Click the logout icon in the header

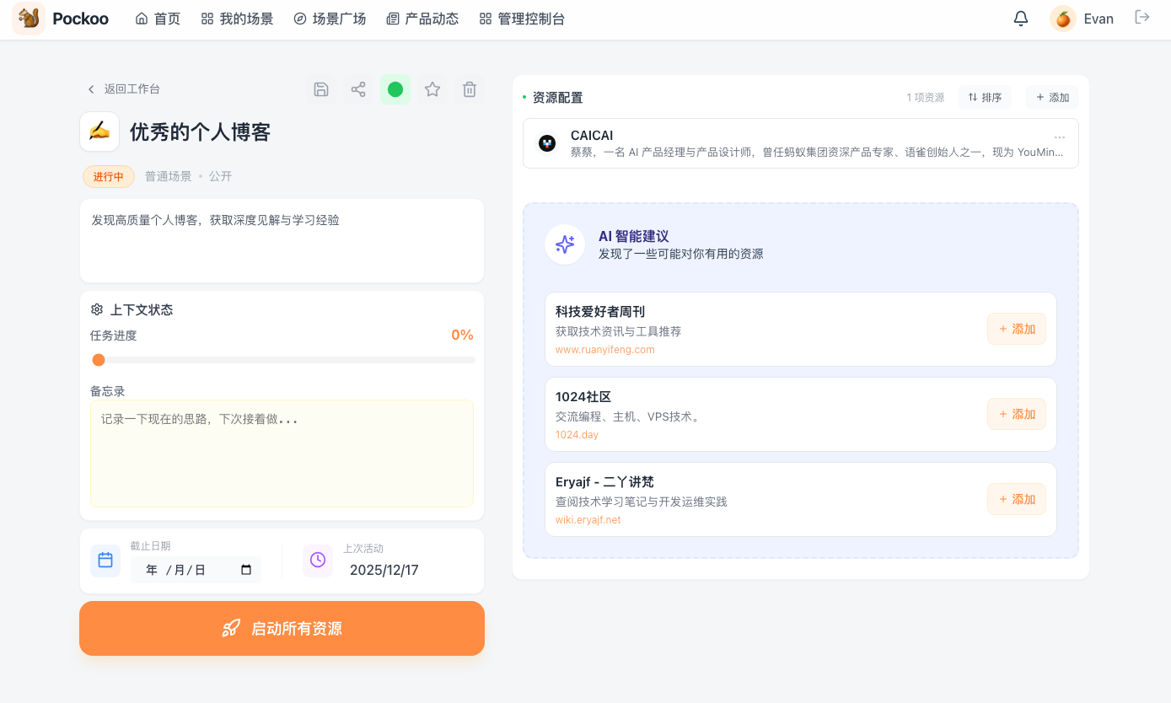[x=1142, y=17]
